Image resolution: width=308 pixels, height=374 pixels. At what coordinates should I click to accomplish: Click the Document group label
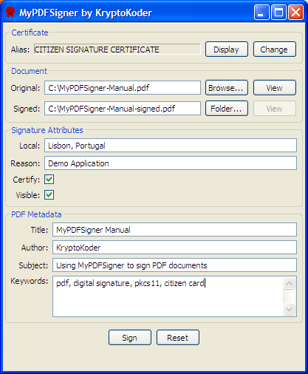29,71
